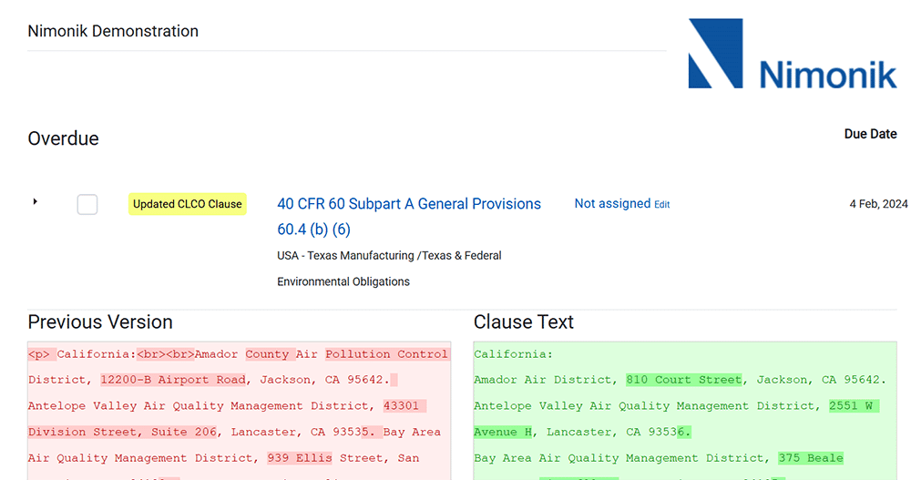The image size is (911, 480).
Task: Click the highlighted 375 Beale text
Action: click(x=811, y=458)
